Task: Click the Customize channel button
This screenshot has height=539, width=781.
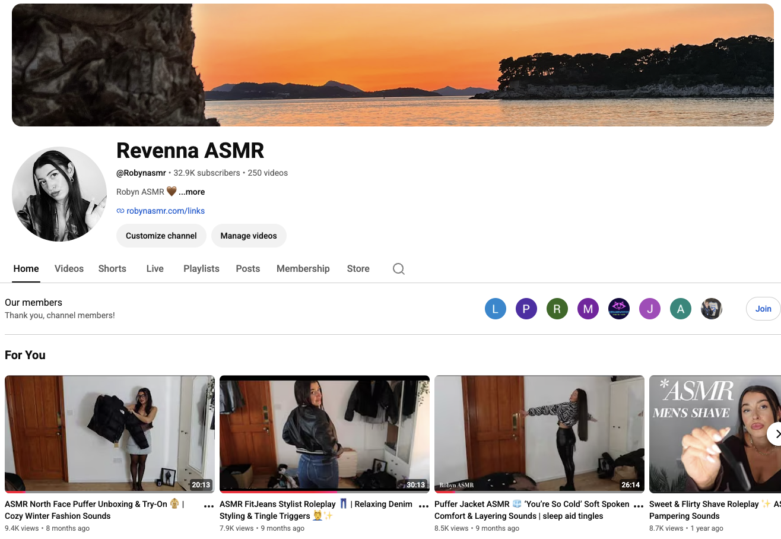Action: tap(161, 236)
